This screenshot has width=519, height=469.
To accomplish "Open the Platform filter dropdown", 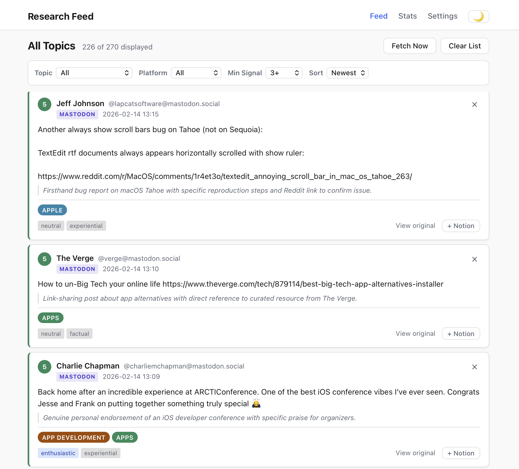I will (x=196, y=73).
